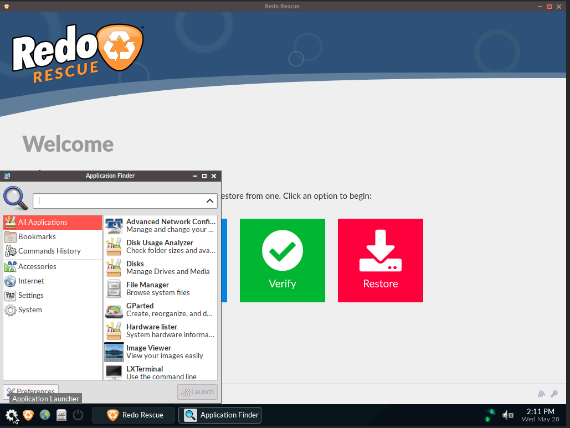Maximize the Application Finder window
The height and width of the screenshot is (428, 570).
point(204,176)
